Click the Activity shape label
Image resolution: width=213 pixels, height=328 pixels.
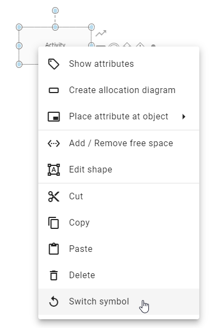[55, 45]
